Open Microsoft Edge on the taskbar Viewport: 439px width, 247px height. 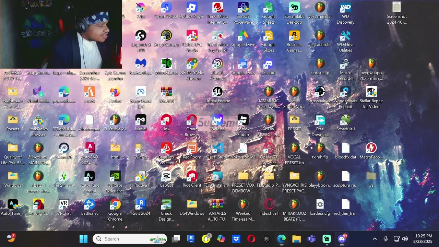point(281,239)
